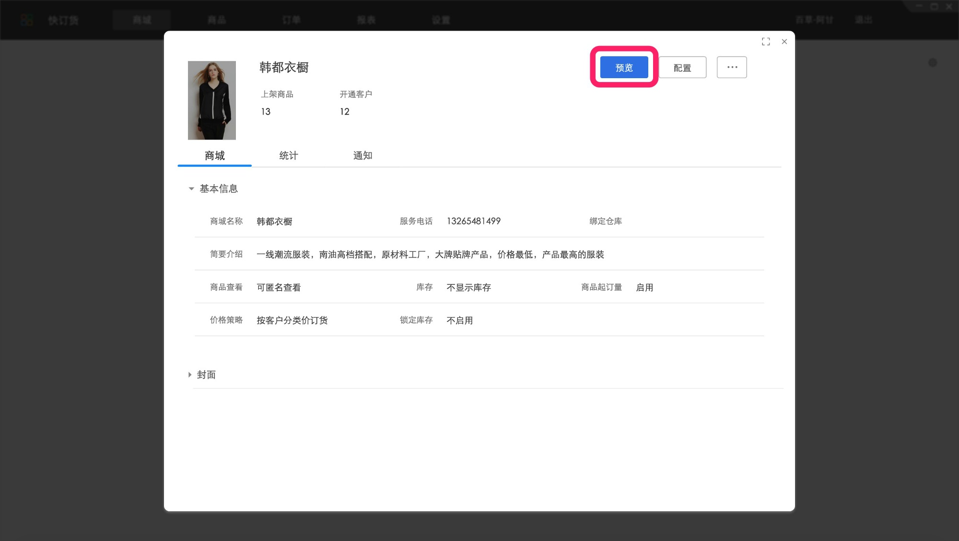Click the 按客户分类价订货 price strategy value
Screen dimensions: 959x541
(x=292, y=320)
